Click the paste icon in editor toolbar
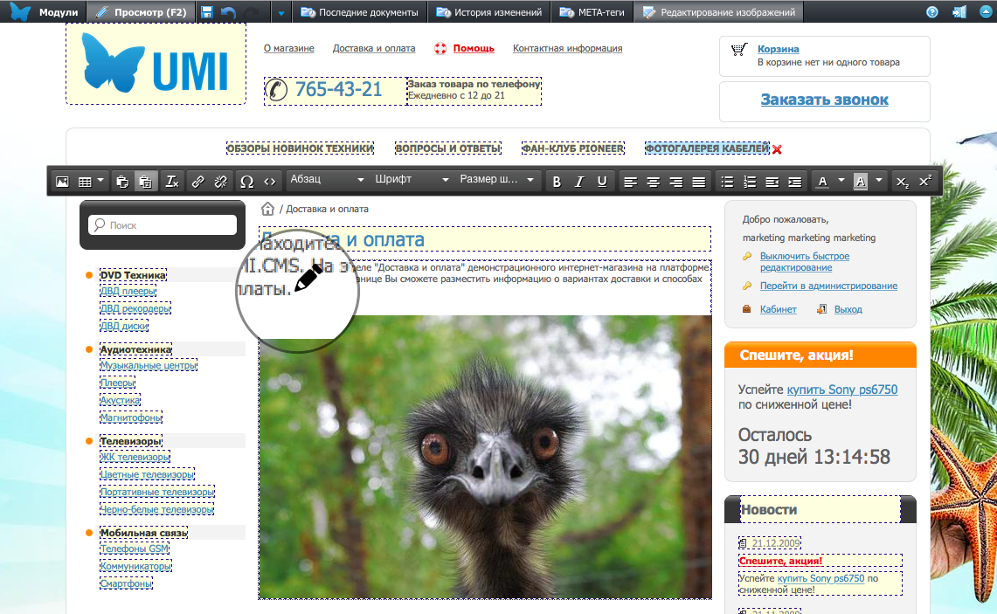The width and height of the screenshot is (997, 614). [x=122, y=182]
